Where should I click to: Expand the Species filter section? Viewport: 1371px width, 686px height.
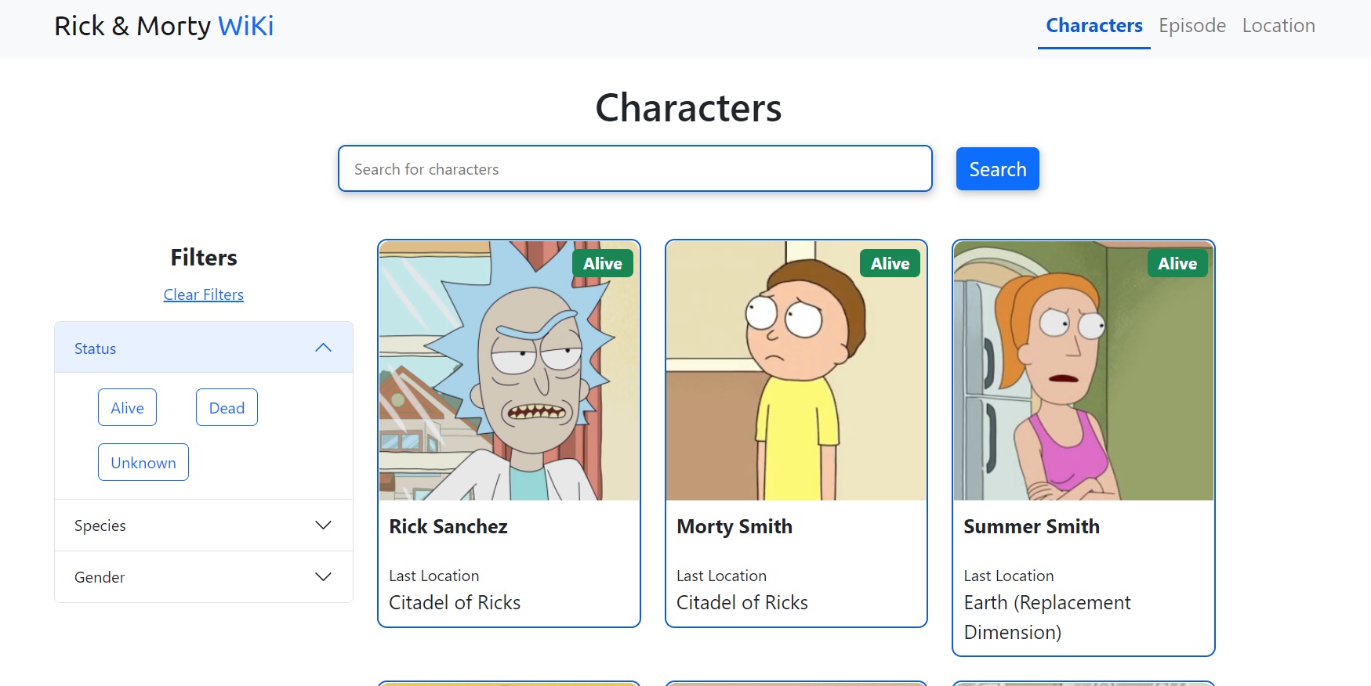pyautogui.click(x=204, y=525)
